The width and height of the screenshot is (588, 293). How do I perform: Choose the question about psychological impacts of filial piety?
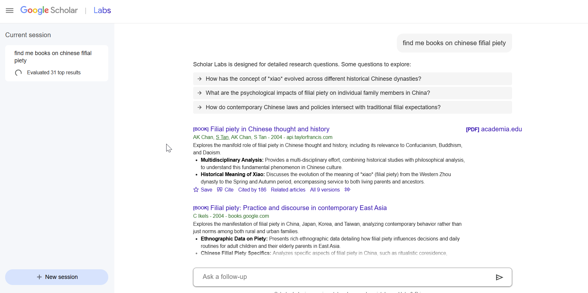tap(352, 93)
